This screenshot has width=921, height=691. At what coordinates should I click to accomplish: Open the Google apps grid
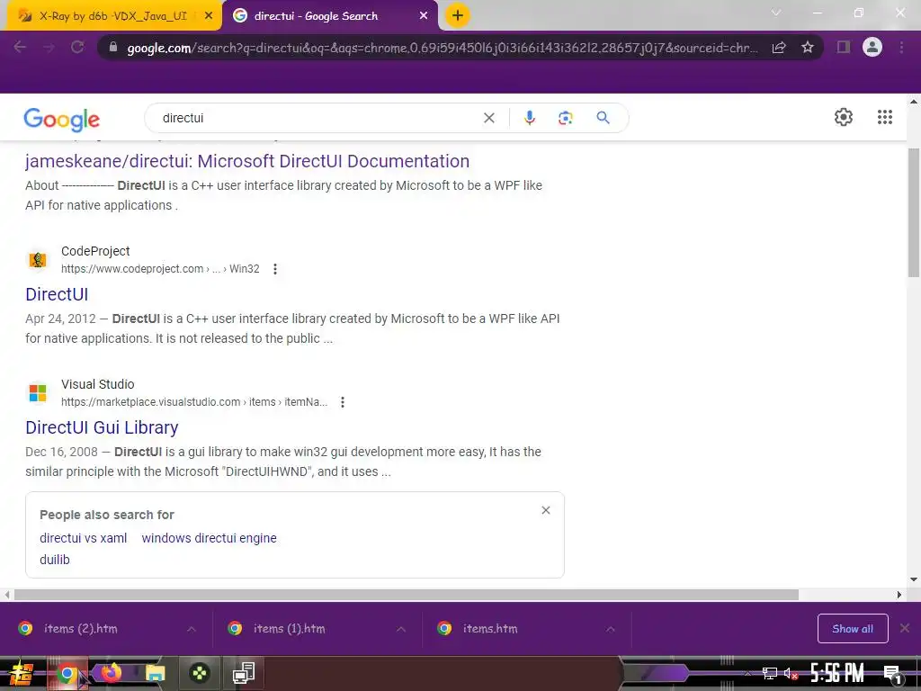tap(885, 117)
